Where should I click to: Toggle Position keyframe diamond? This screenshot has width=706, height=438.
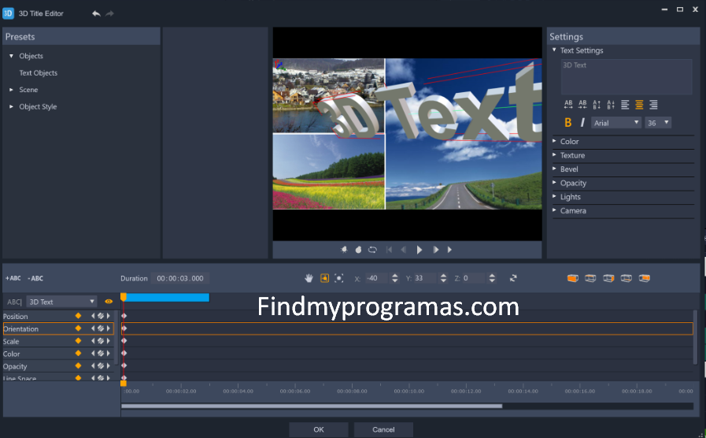click(x=79, y=316)
